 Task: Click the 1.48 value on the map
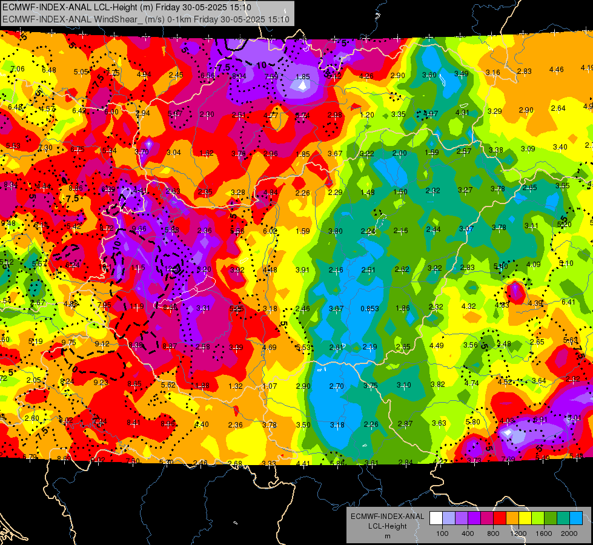368,193
